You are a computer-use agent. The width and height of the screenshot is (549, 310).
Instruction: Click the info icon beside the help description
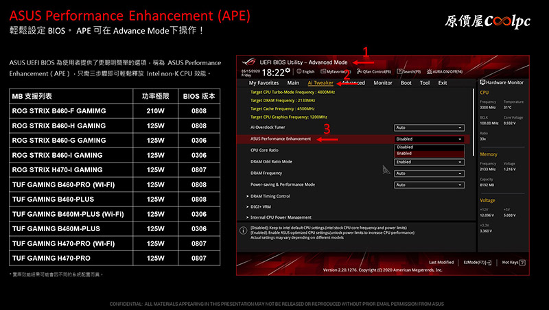tap(243, 230)
